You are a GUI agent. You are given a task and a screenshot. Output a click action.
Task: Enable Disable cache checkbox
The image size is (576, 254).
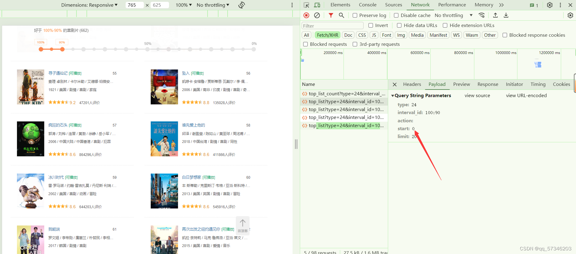point(396,15)
